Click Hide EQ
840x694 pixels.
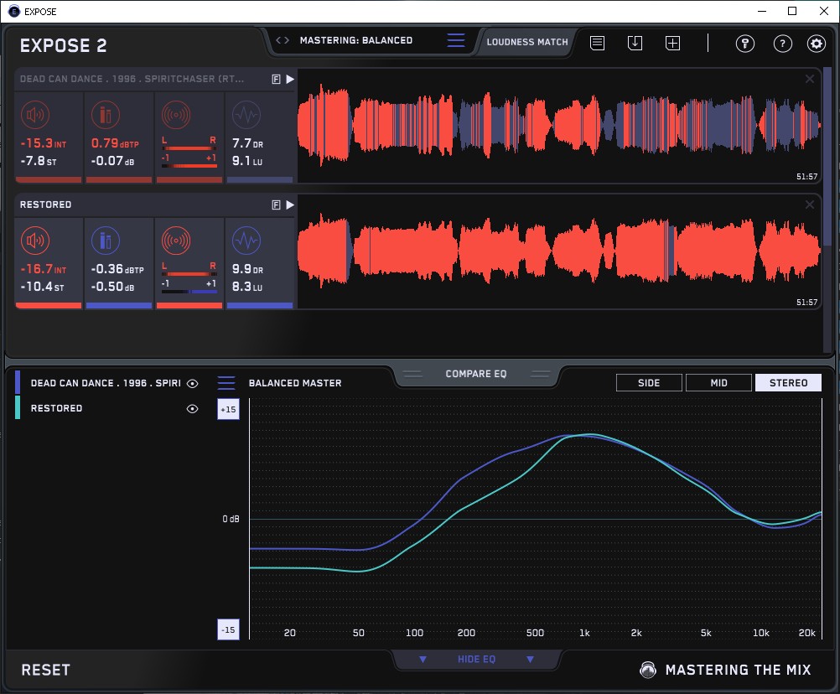(476, 659)
